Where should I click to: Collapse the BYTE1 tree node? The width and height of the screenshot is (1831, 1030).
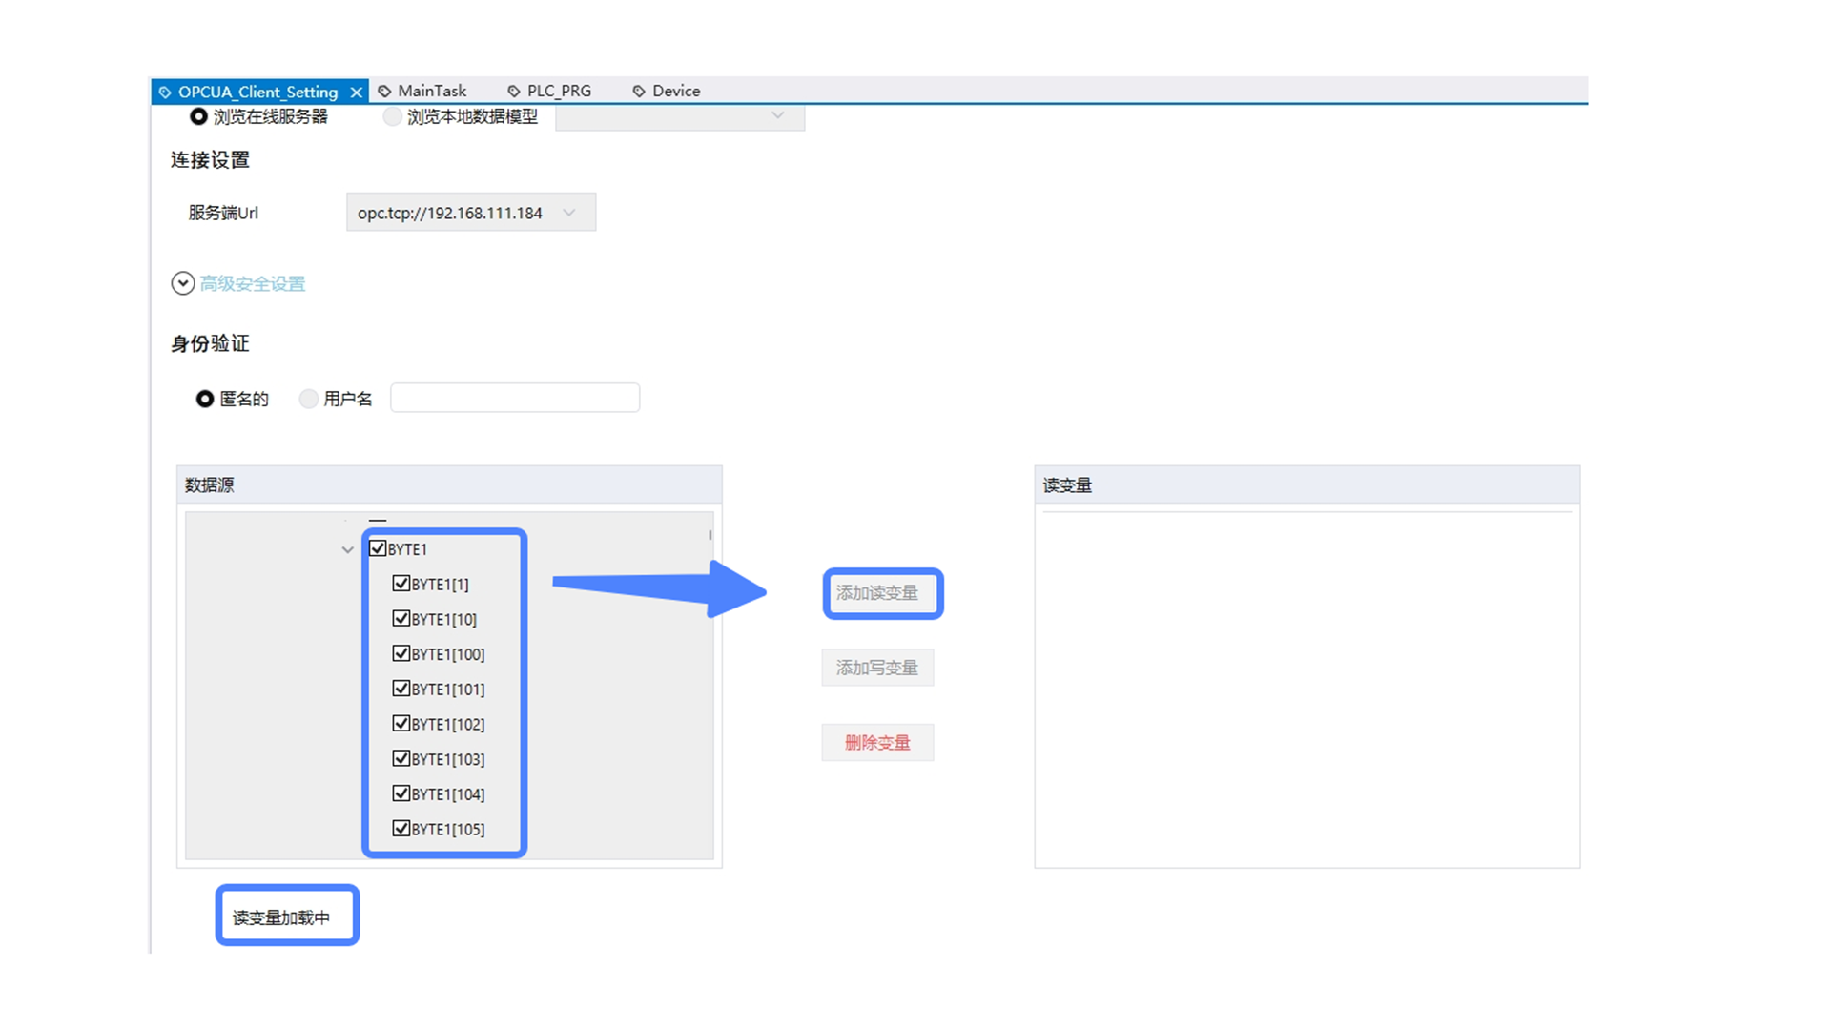click(x=347, y=549)
